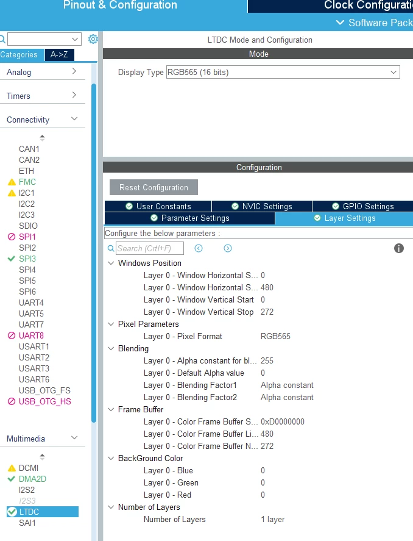Select USB_OTG_FS peripheral

coord(44,390)
